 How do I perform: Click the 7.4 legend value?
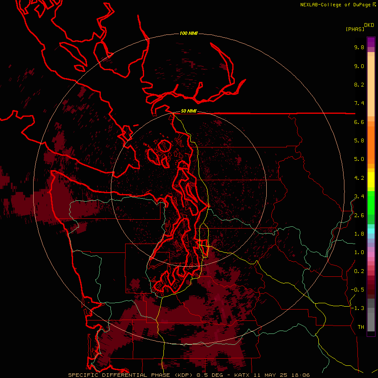(359, 103)
